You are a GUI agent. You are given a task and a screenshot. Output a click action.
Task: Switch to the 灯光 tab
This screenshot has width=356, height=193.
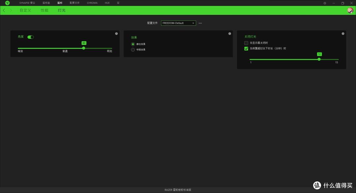click(x=62, y=11)
